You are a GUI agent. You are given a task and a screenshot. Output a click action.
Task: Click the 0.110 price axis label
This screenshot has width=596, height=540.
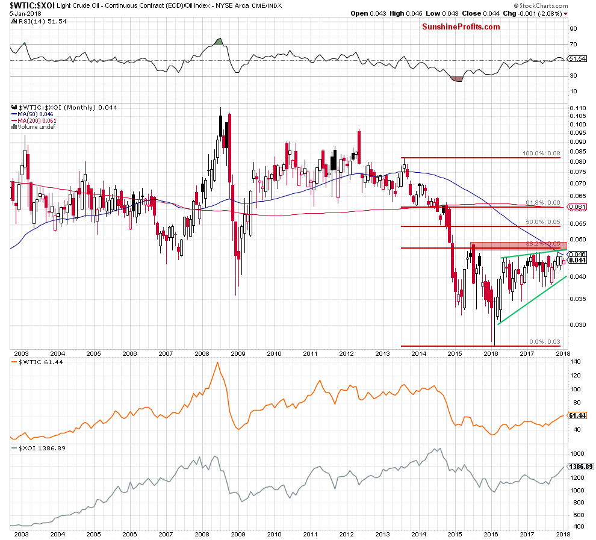pyautogui.click(x=578, y=108)
